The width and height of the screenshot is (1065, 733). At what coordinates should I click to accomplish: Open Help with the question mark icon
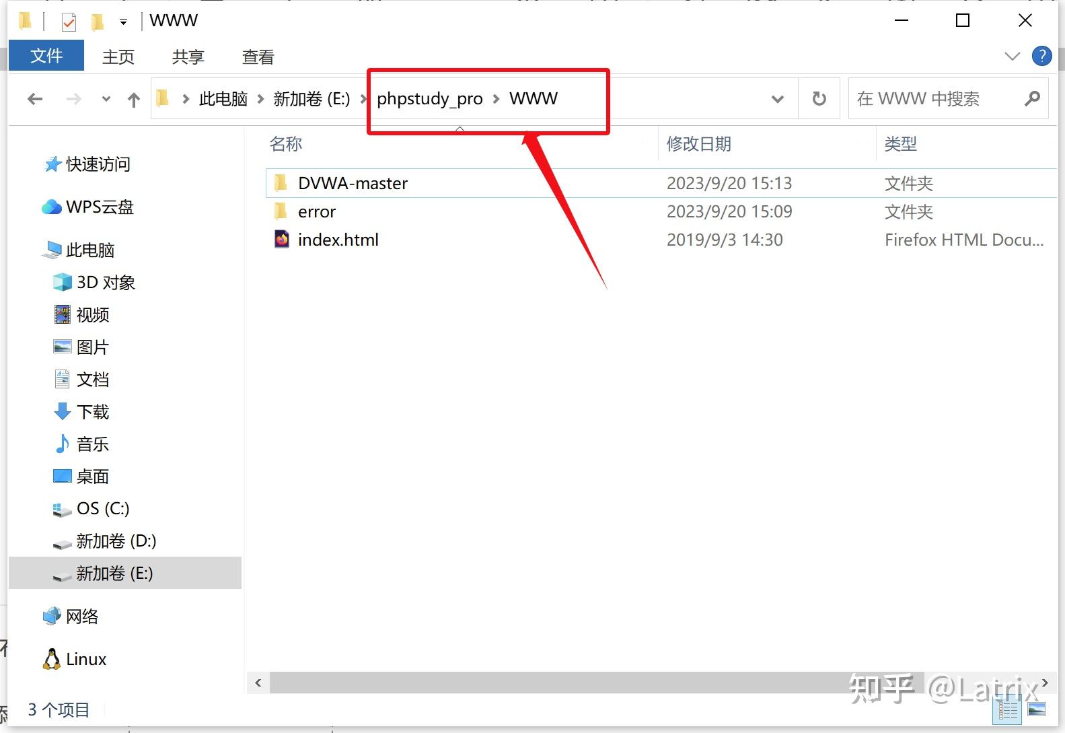[1041, 57]
